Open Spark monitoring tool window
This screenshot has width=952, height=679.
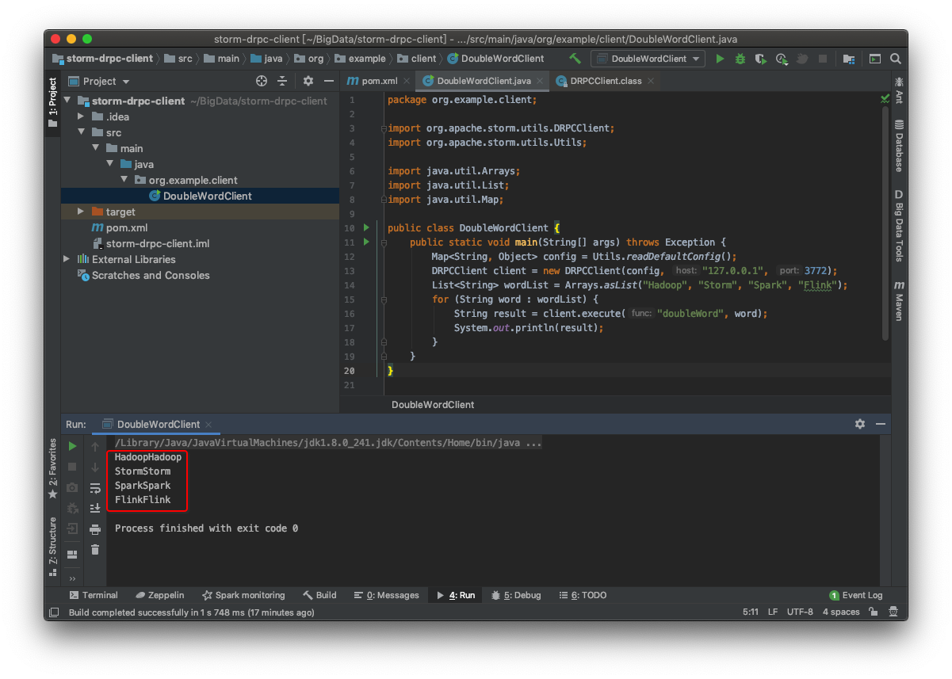pos(243,595)
